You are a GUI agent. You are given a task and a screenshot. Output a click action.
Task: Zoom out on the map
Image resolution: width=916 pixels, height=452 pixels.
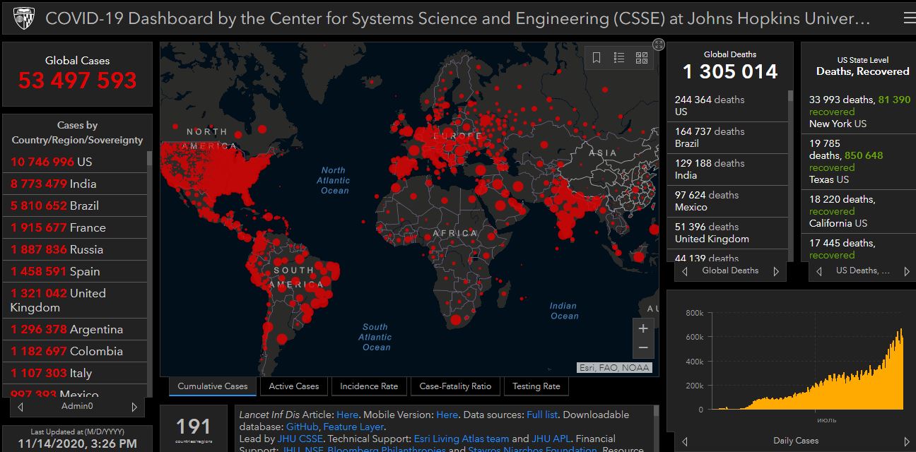(x=643, y=347)
